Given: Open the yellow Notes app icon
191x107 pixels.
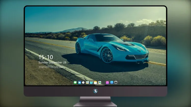Looking at the screenshot, I should 95,83.
